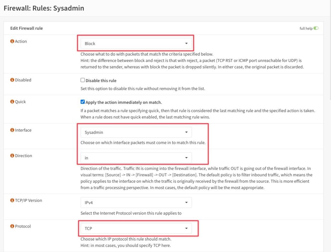The image size is (331, 252).
Task: Open the TCP/IP Version dropdown showing IPv4
Action: pyautogui.click(x=136, y=203)
